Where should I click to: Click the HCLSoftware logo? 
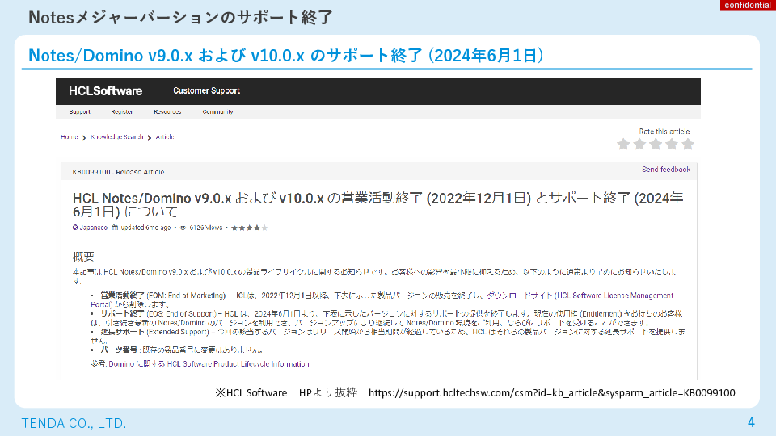105,90
